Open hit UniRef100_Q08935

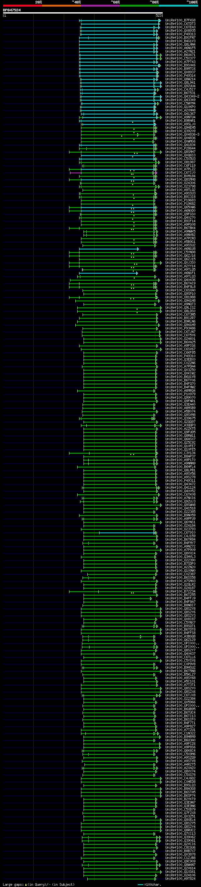tap(180, 31)
